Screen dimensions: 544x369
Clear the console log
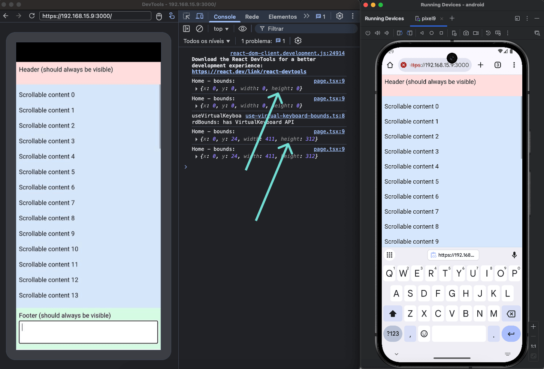point(199,28)
